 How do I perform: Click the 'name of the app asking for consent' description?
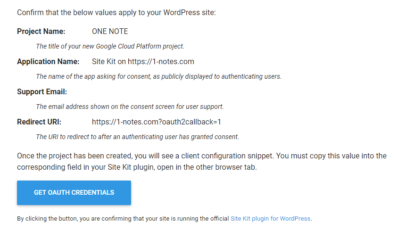pyautogui.click(x=159, y=76)
